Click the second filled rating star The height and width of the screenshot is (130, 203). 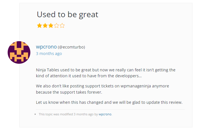coord(45,25)
